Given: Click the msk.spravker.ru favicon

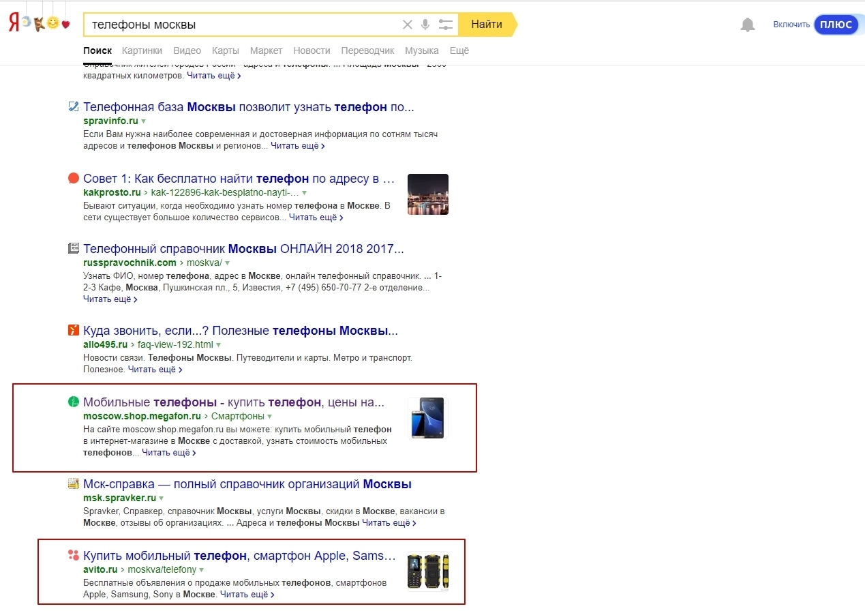Looking at the screenshot, I should pyautogui.click(x=74, y=484).
